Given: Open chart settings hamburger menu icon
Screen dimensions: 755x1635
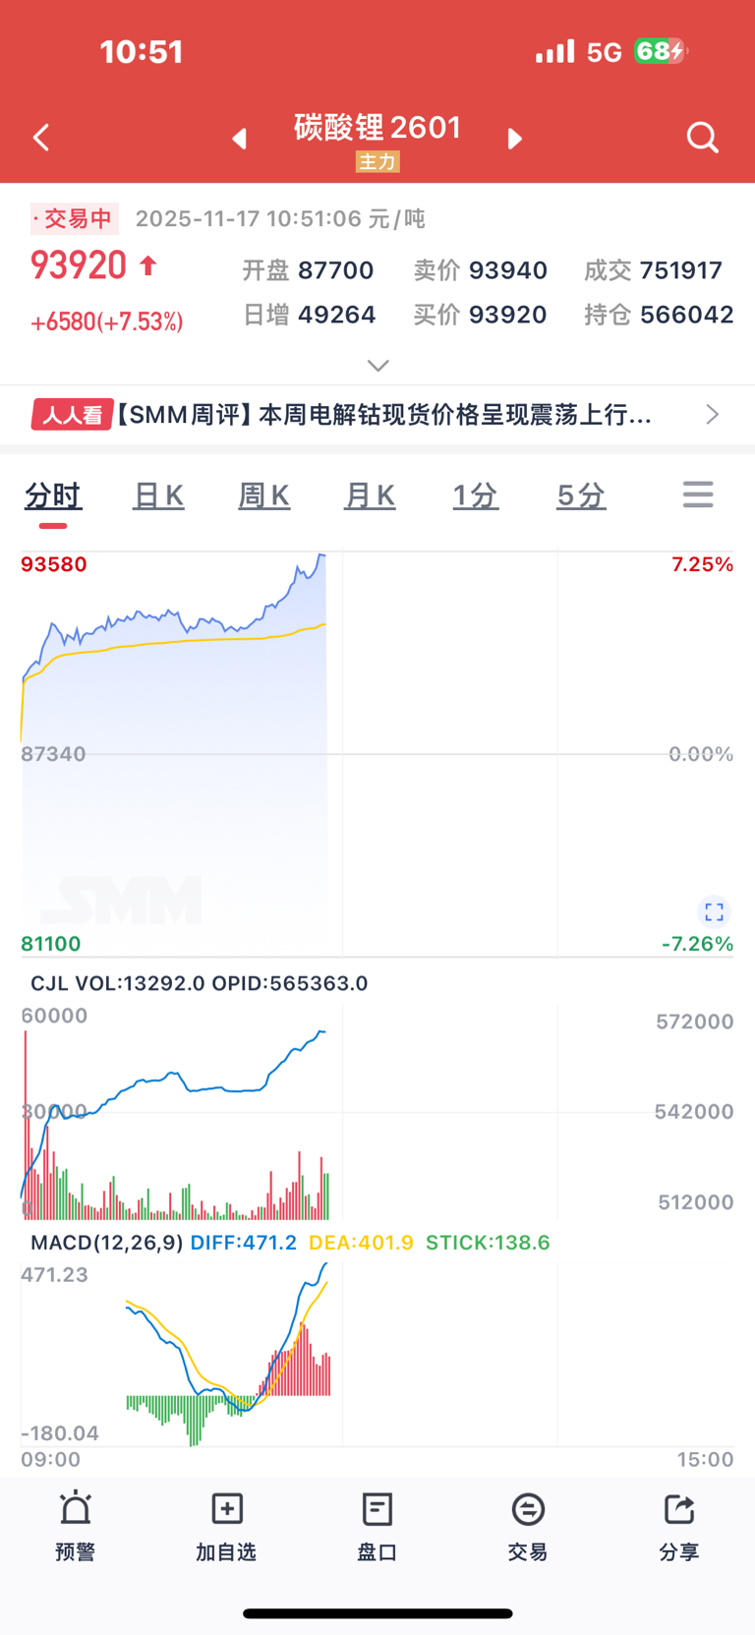Looking at the screenshot, I should pos(698,495).
